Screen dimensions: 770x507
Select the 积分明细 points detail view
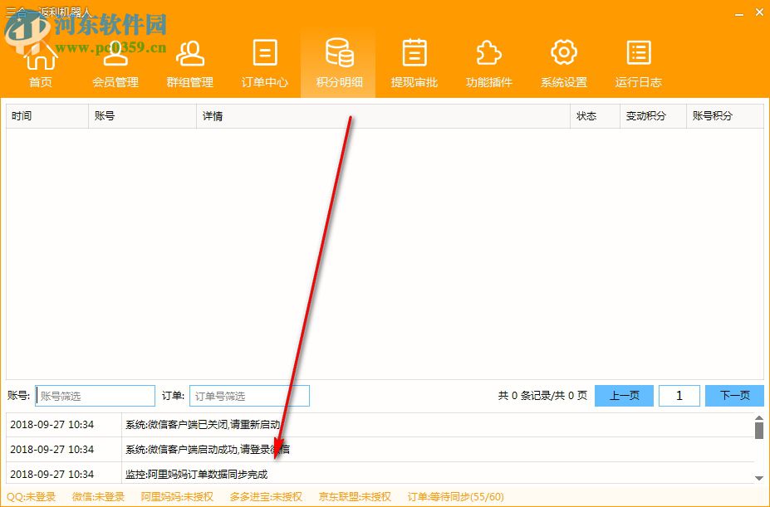(x=339, y=62)
